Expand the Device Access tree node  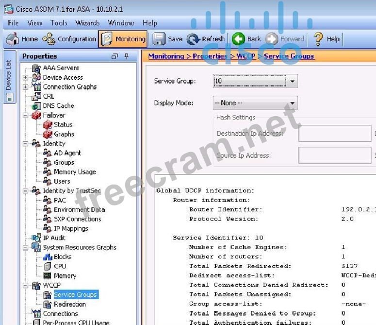click(26, 77)
